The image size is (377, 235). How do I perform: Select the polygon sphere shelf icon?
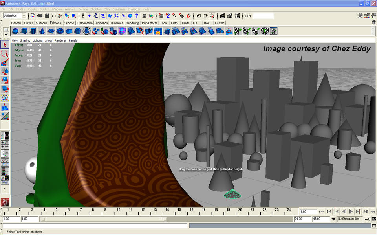pos(15,31)
